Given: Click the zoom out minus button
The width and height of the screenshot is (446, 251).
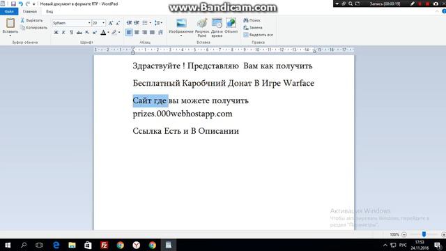Looking at the screenshot, I should (404, 234).
